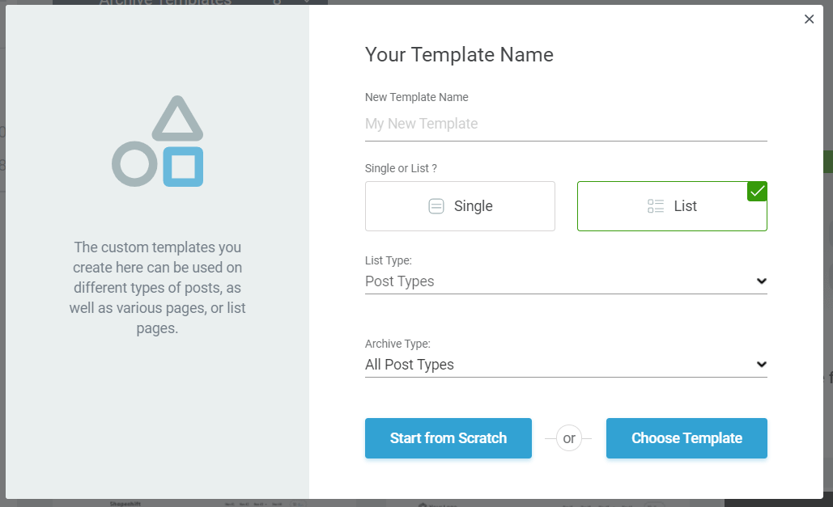
Task: Close the template name dialog
Action: (x=809, y=19)
